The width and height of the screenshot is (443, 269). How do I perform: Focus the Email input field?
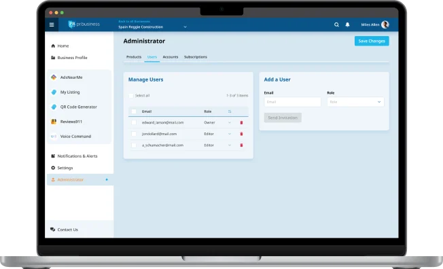292,102
